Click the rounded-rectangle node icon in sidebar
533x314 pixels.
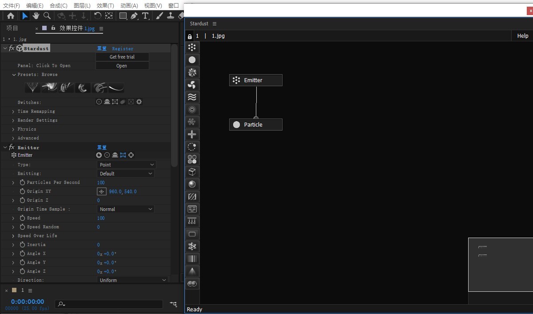[192, 234]
